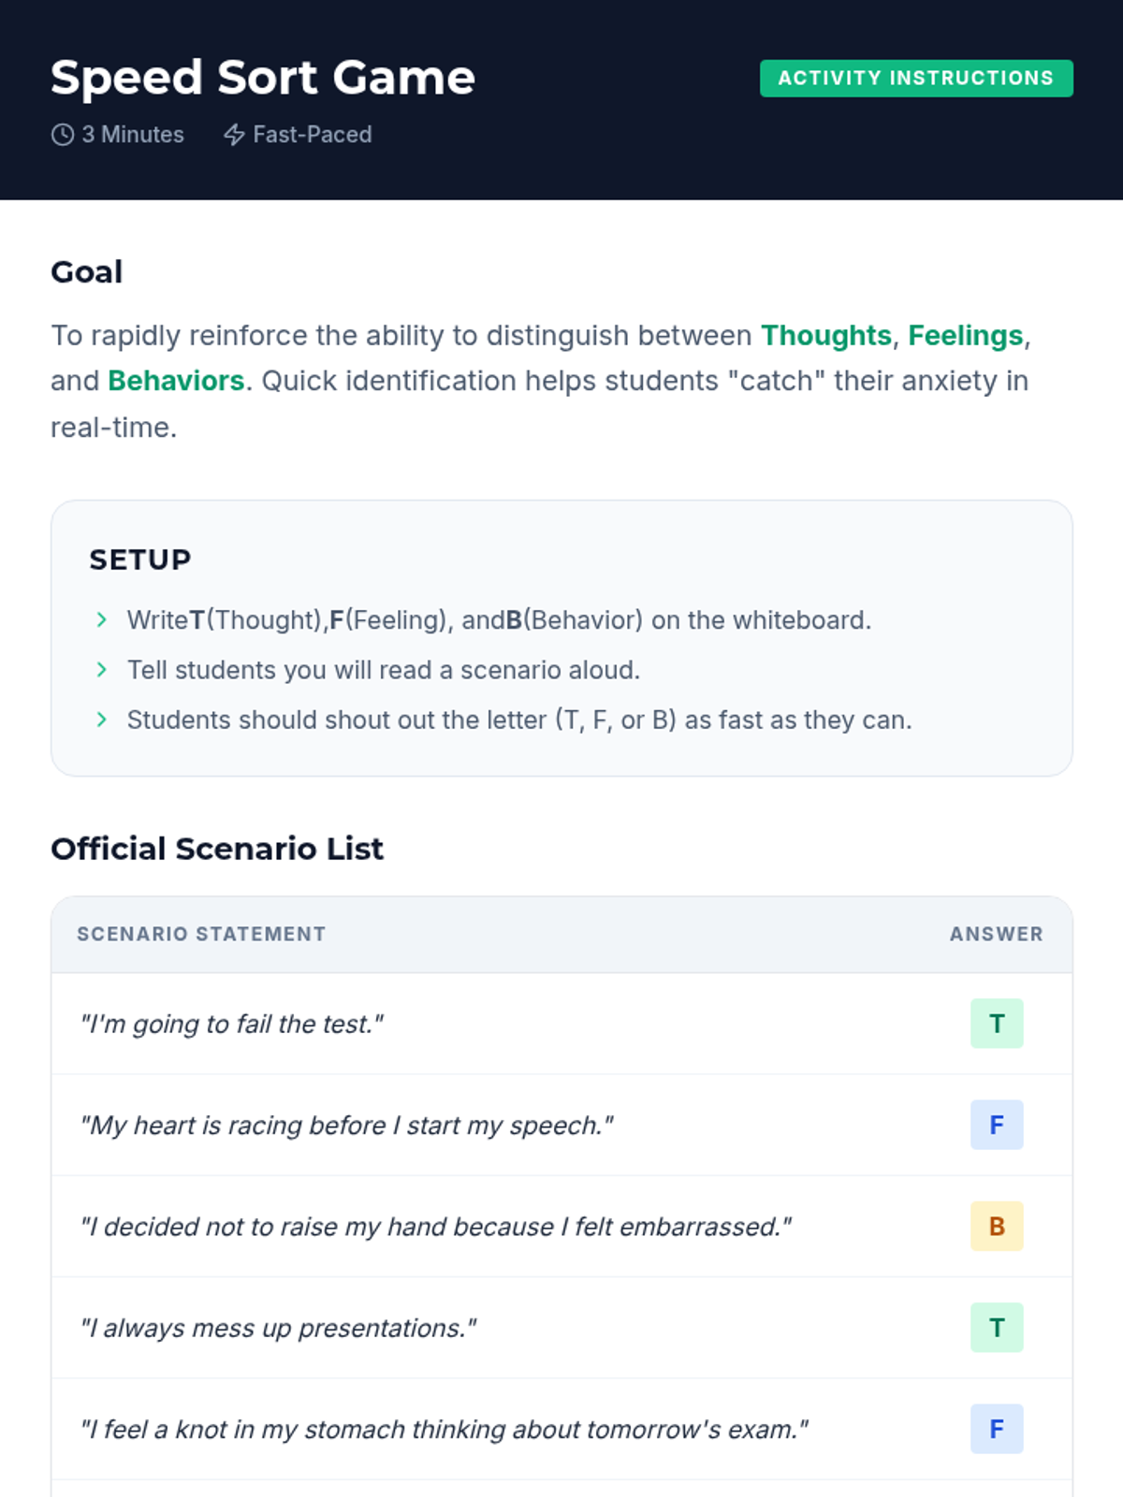The width and height of the screenshot is (1123, 1497).
Task: Click the green Feelings keyword
Action: click(965, 335)
